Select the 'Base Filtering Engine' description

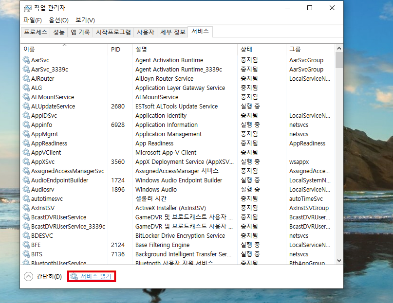pyautogui.click(x=163, y=245)
